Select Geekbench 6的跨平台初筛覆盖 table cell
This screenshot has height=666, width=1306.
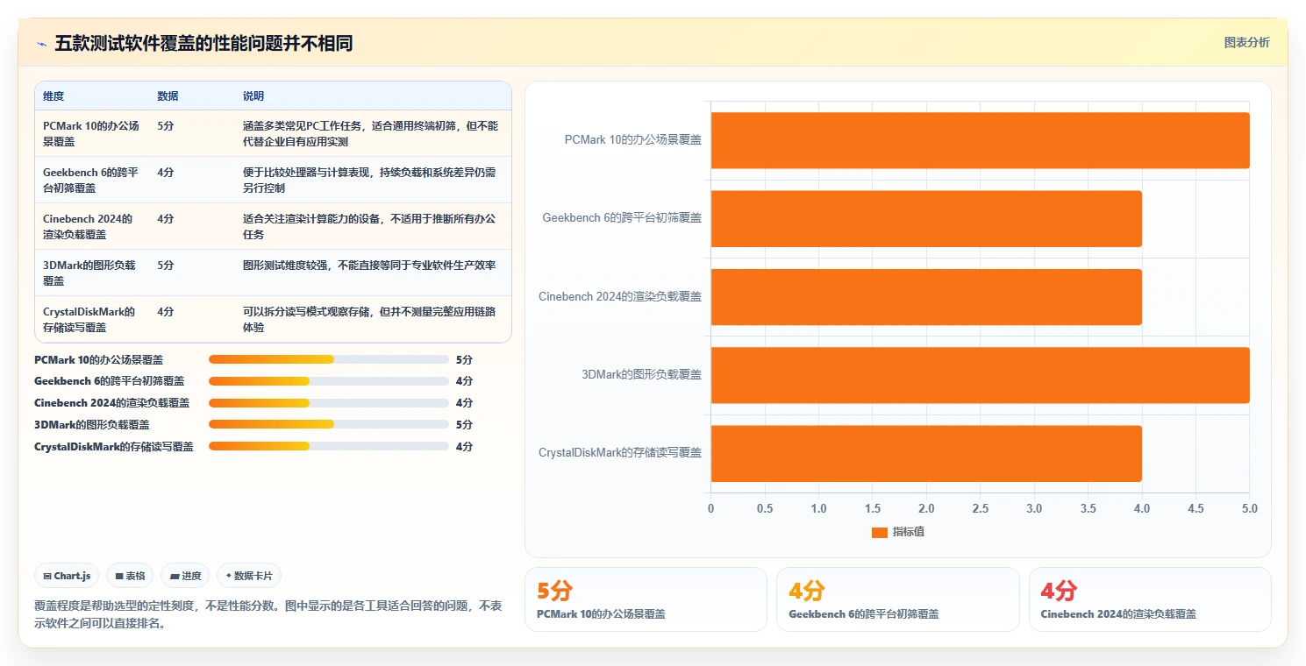pos(91,180)
